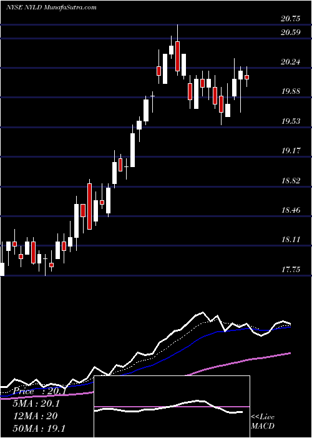Select the 20.59 price axis label
Image resolution: width=312 pixels, height=438 pixels.
291,32
